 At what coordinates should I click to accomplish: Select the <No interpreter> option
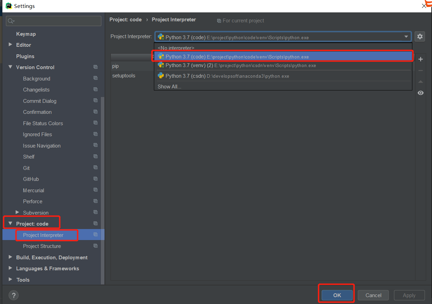(x=283, y=48)
